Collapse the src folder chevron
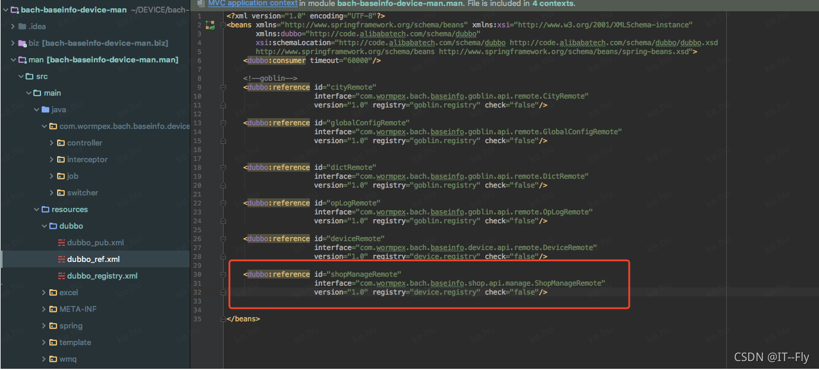Image resolution: width=819 pixels, height=370 pixels. (x=21, y=77)
